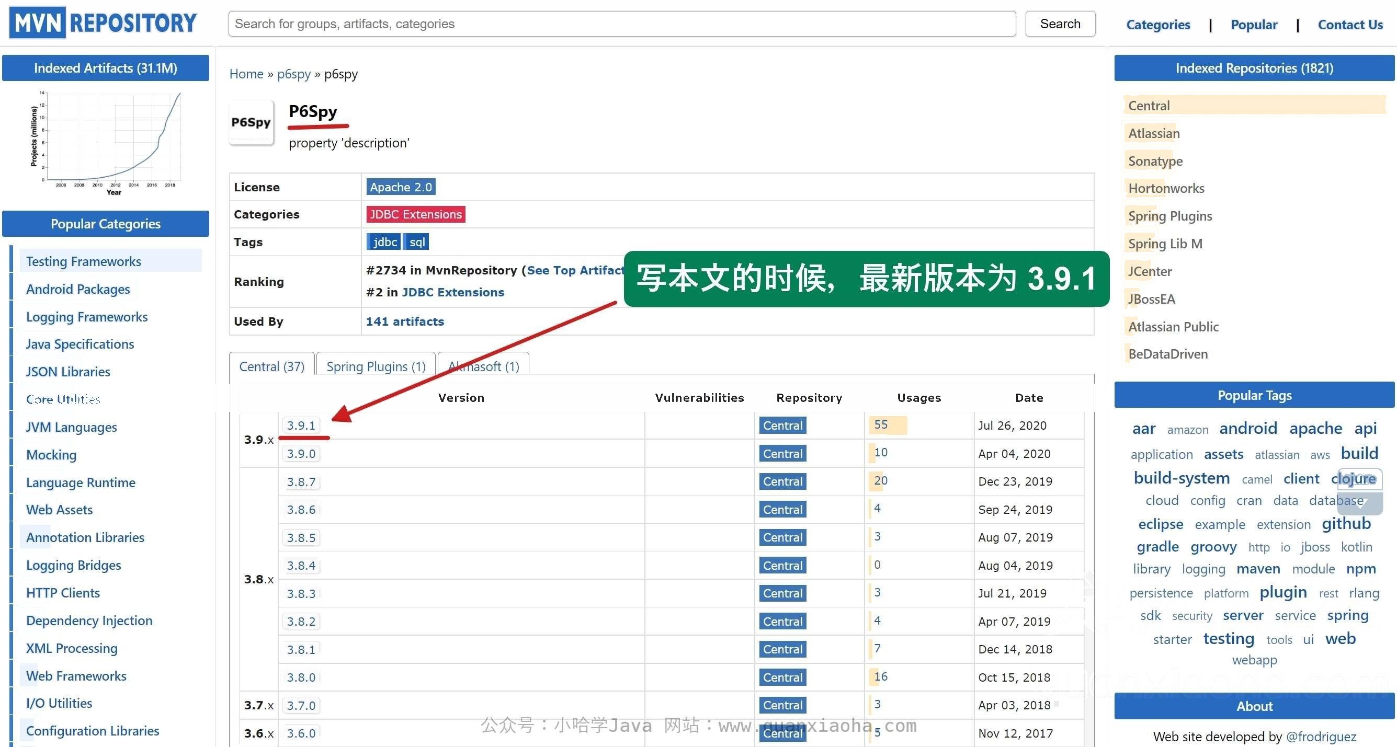Open version 3.8.4
The width and height of the screenshot is (1397, 747).
pyautogui.click(x=301, y=566)
